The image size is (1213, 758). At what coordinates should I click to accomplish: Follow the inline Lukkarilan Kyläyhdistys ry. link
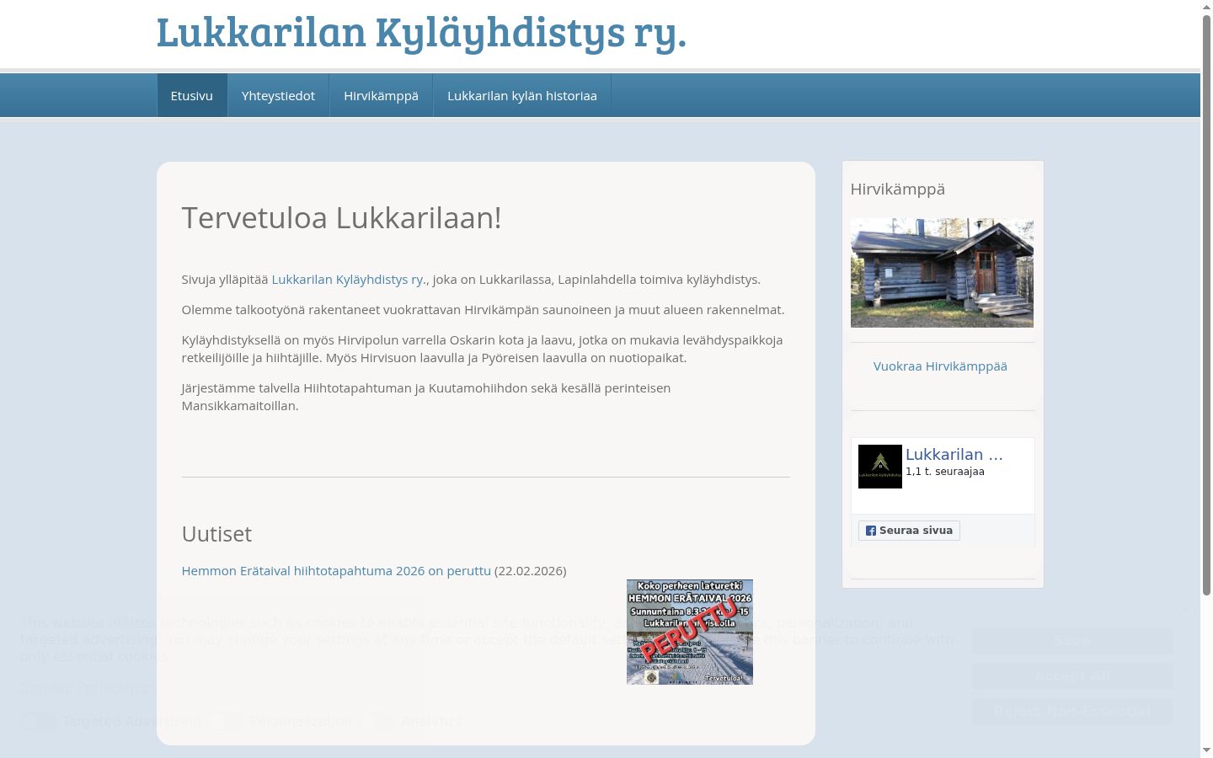tap(349, 279)
